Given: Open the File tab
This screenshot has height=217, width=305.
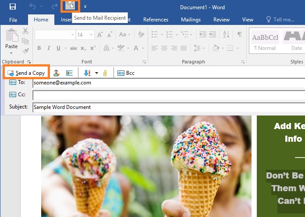Looking at the screenshot, I should click(x=13, y=20).
